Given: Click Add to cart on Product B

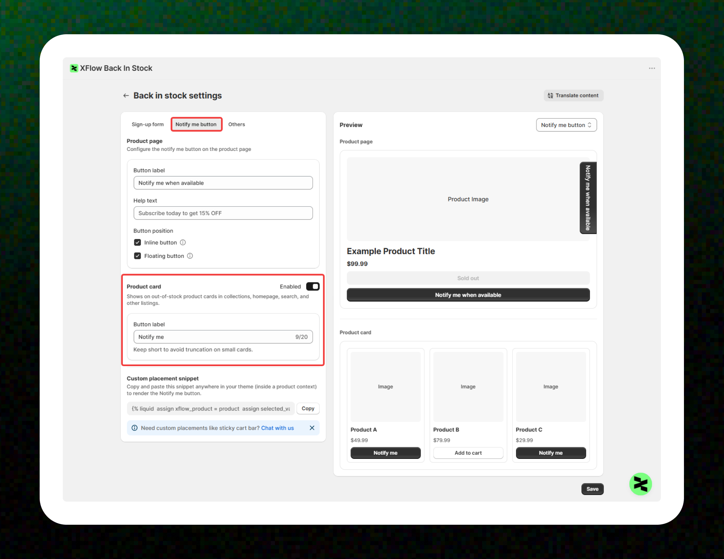Looking at the screenshot, I should [468, 453].
